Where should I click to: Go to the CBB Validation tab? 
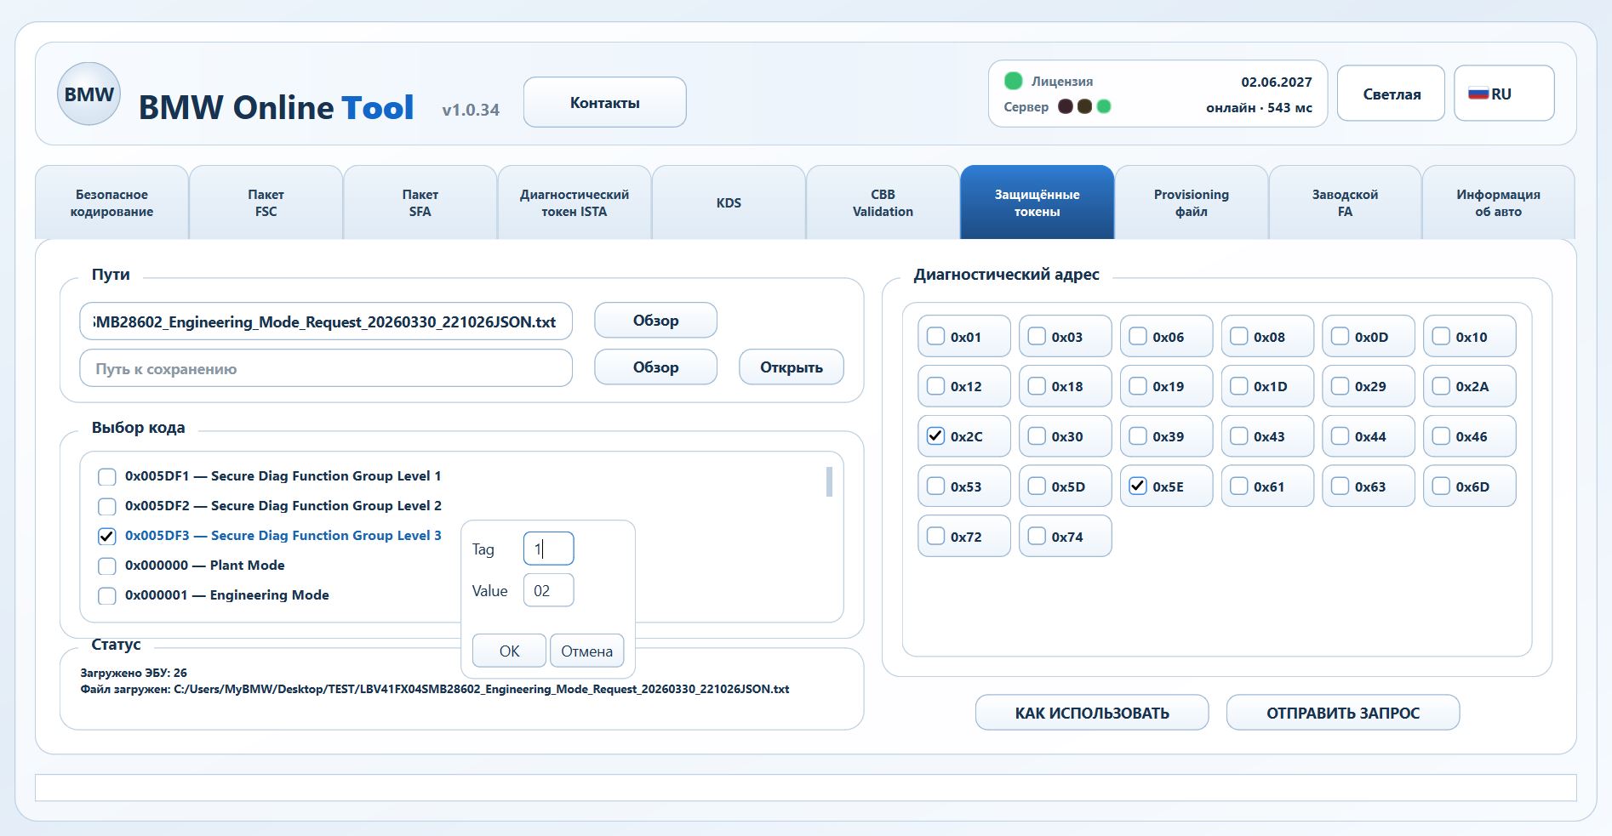883,202
